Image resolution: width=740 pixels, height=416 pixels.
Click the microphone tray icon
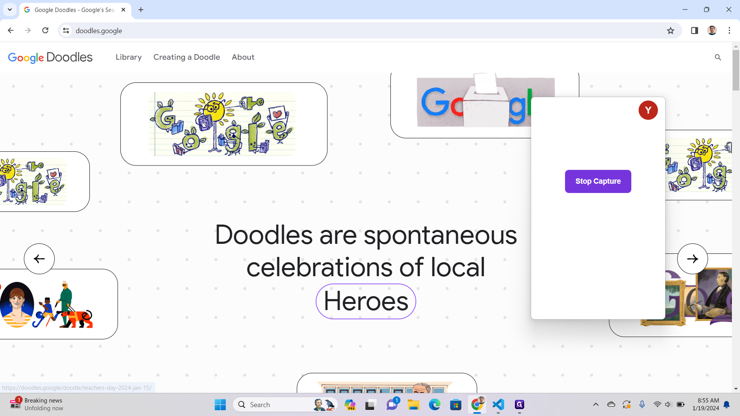pos(642,404)
